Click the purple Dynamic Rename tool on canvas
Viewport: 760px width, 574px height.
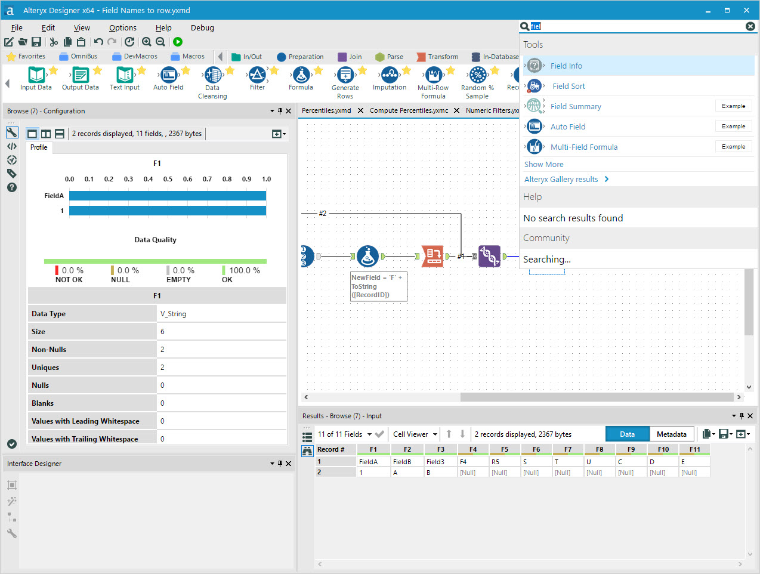point(489,256)
